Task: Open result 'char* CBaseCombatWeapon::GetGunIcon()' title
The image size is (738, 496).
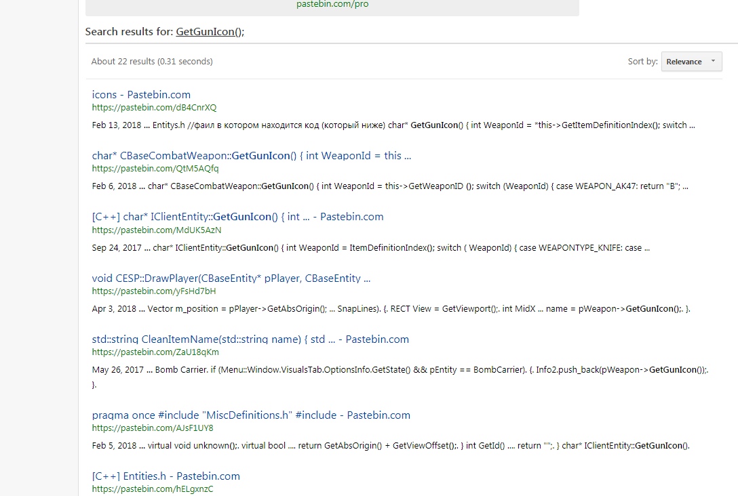Action: pos(252,156)
